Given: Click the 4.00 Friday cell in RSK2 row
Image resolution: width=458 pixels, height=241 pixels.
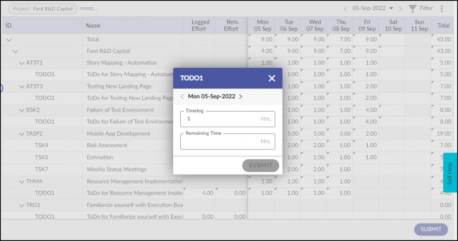Looking at the screenshot, I should pos(366,110).
